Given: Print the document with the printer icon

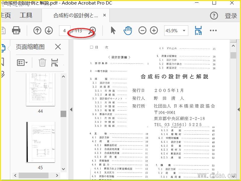Looking at the screenshot, I should coord(16,30).
